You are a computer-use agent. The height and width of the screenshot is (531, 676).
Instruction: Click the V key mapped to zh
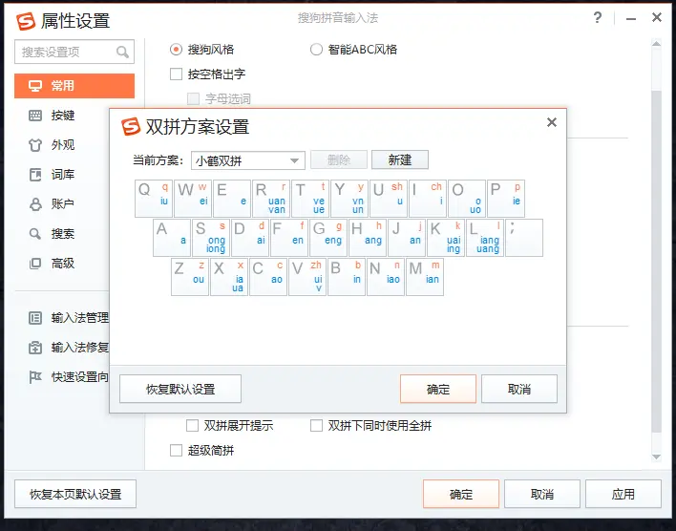point(307,277)
